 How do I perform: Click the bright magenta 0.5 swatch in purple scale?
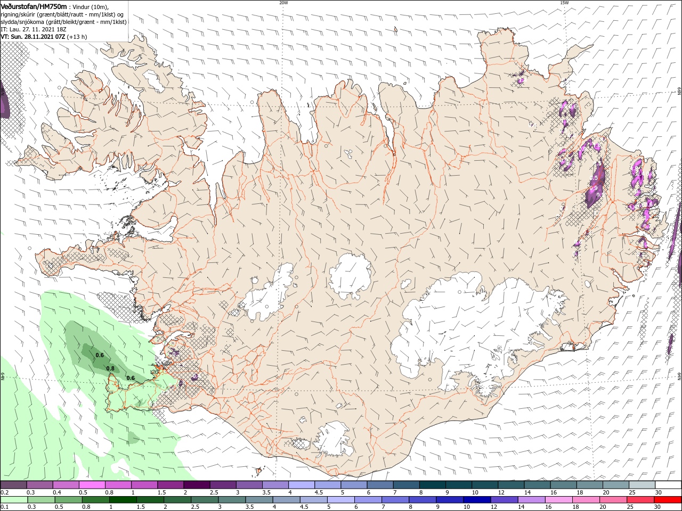(x=92, y=485)
